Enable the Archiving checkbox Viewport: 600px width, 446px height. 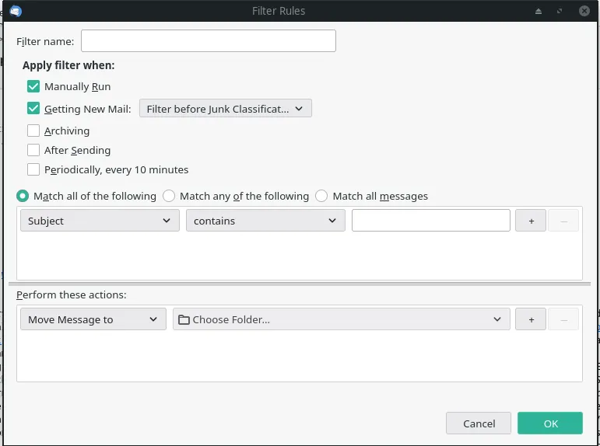click(33, 131)
